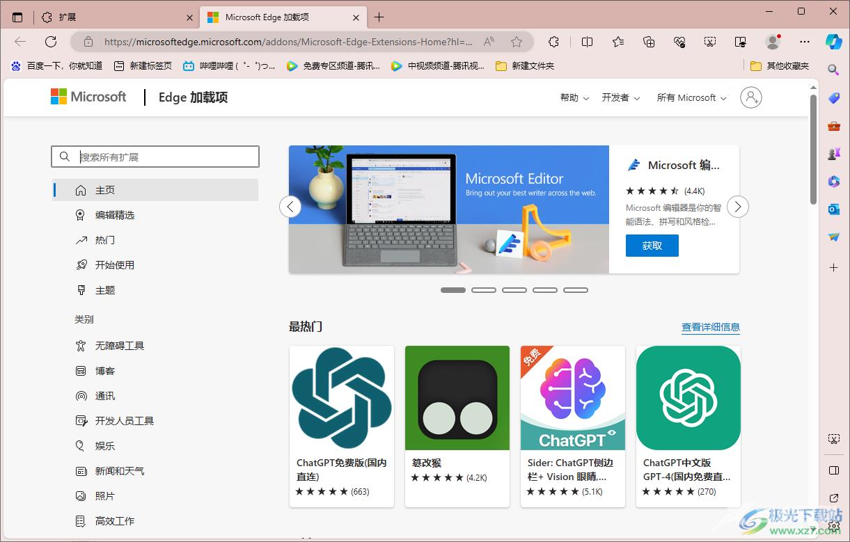Toggle split screen icon
This screenshot has height=542, width=850.
(587, 42)
